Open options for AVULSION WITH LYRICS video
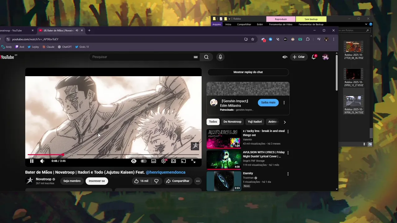The width and height of the screenshot is (397, 223). click(288, 153)
